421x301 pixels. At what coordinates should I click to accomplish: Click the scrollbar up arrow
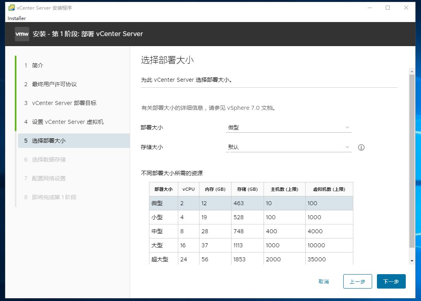tap(412, 71)
